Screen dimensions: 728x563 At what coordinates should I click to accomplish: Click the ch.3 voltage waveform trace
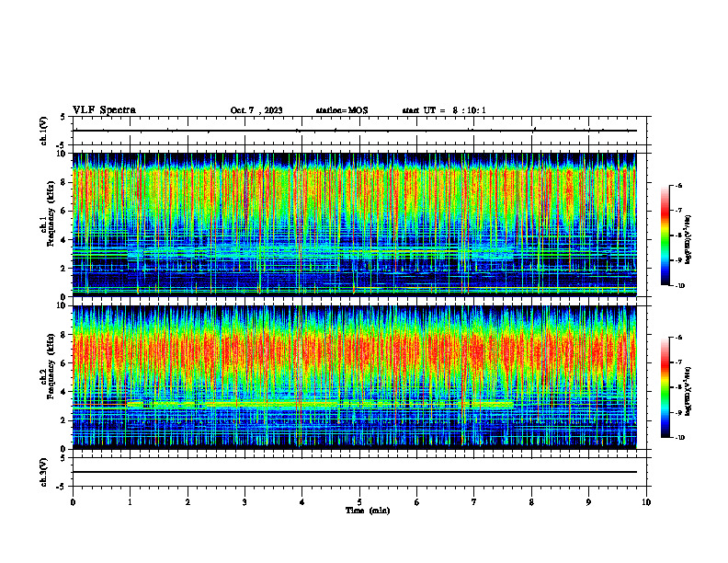pos(355,472)
